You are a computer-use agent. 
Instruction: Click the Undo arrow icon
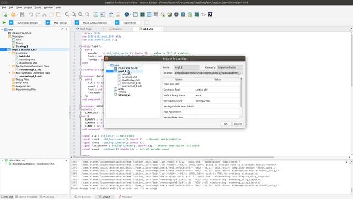tap(31, 14)
